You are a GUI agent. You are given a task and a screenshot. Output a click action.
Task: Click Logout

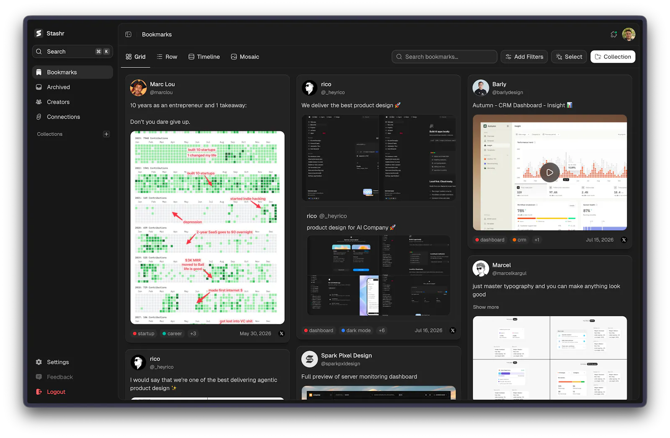[72, 392]
